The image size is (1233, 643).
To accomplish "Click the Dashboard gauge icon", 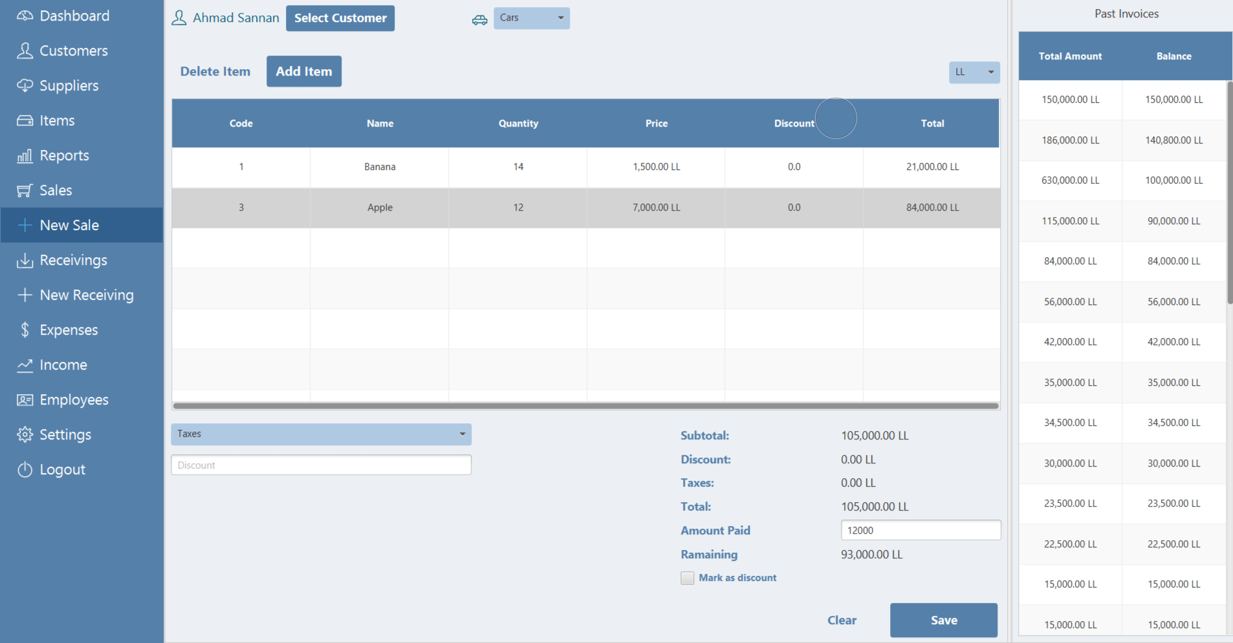I will (25, 16).
